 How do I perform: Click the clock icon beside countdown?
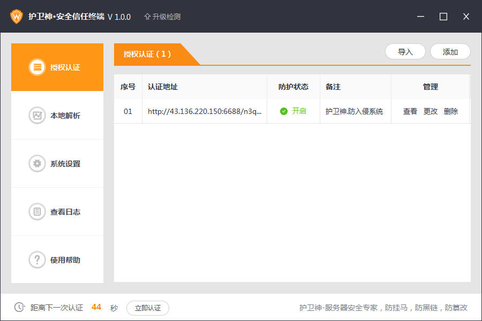point(19,308)
